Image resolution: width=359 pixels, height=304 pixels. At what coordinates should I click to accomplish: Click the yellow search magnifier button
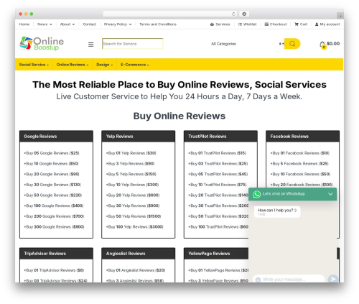[x=292, y=44]
